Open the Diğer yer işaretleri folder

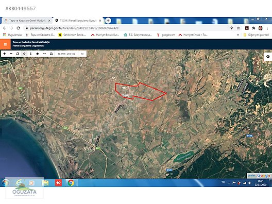click(x=256, y=35)
